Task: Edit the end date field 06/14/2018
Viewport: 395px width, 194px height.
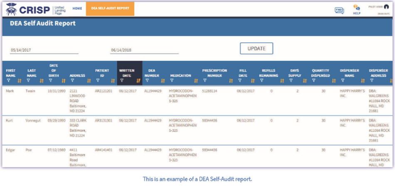Action: [144, 50]
